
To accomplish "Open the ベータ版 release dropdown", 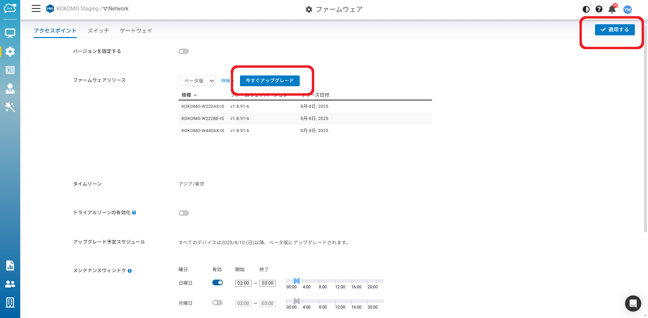I will click(x=197, y=81).
